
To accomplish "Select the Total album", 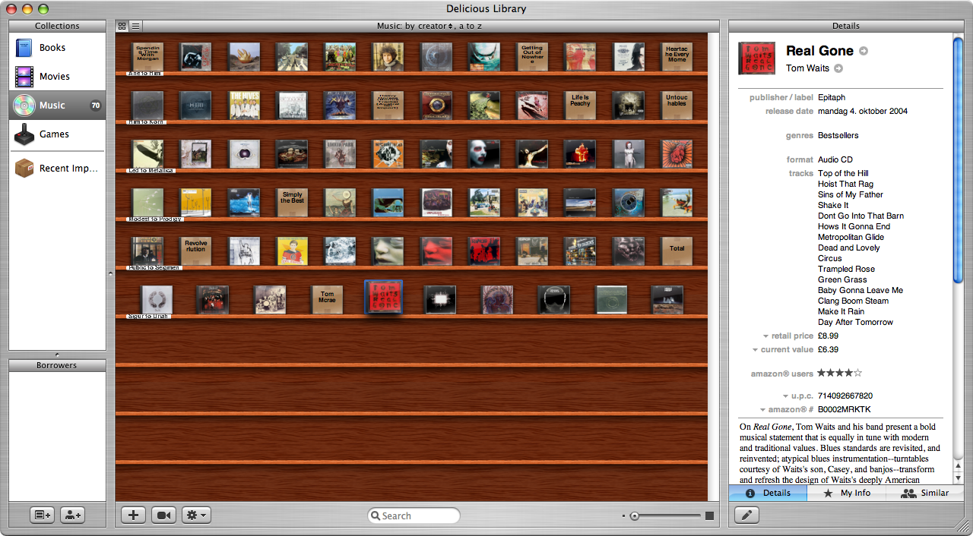I will pyautogui.click(x=677, y=251).
